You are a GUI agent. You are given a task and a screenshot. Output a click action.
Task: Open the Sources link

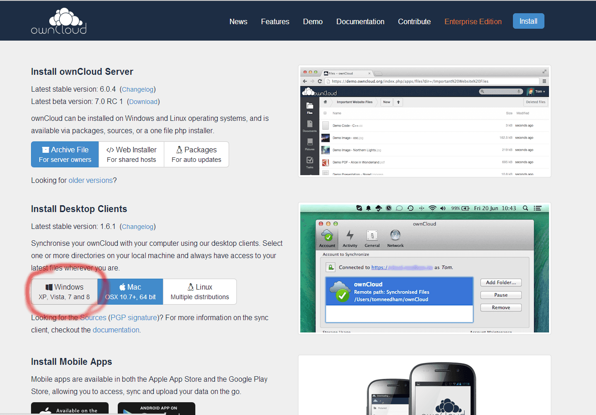[93, 317]
